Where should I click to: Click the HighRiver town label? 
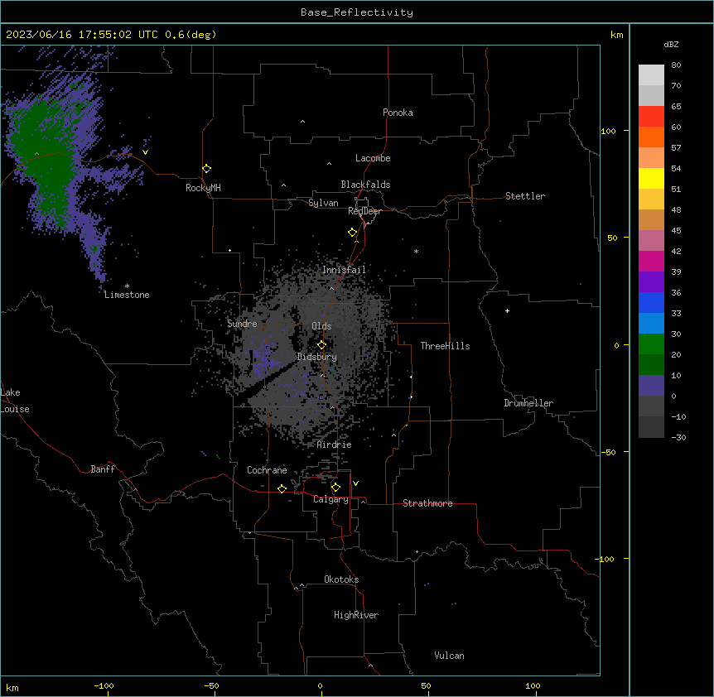click(356, 615)
